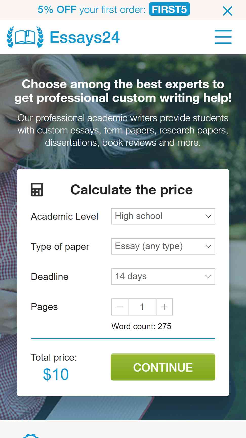Click the CONTINUE button
246x438 pixels.
point(163,367)
